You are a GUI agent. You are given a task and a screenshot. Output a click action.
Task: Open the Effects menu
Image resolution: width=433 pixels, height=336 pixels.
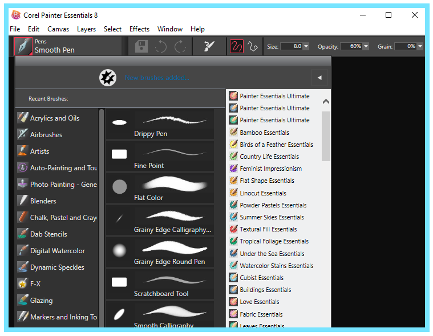[x=139, y=29]
